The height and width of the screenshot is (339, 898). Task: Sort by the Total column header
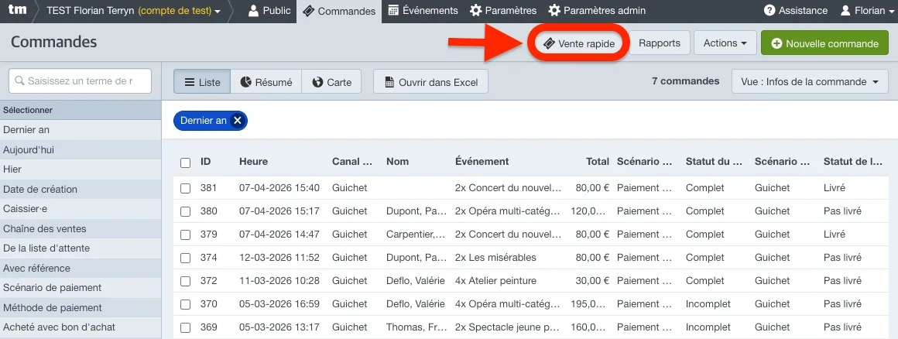pyautogui.click(x=598, y=162)
